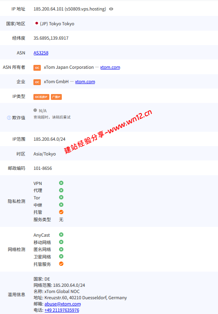
Task: Click the xTom Japan Corporation name
Action: 69,67
